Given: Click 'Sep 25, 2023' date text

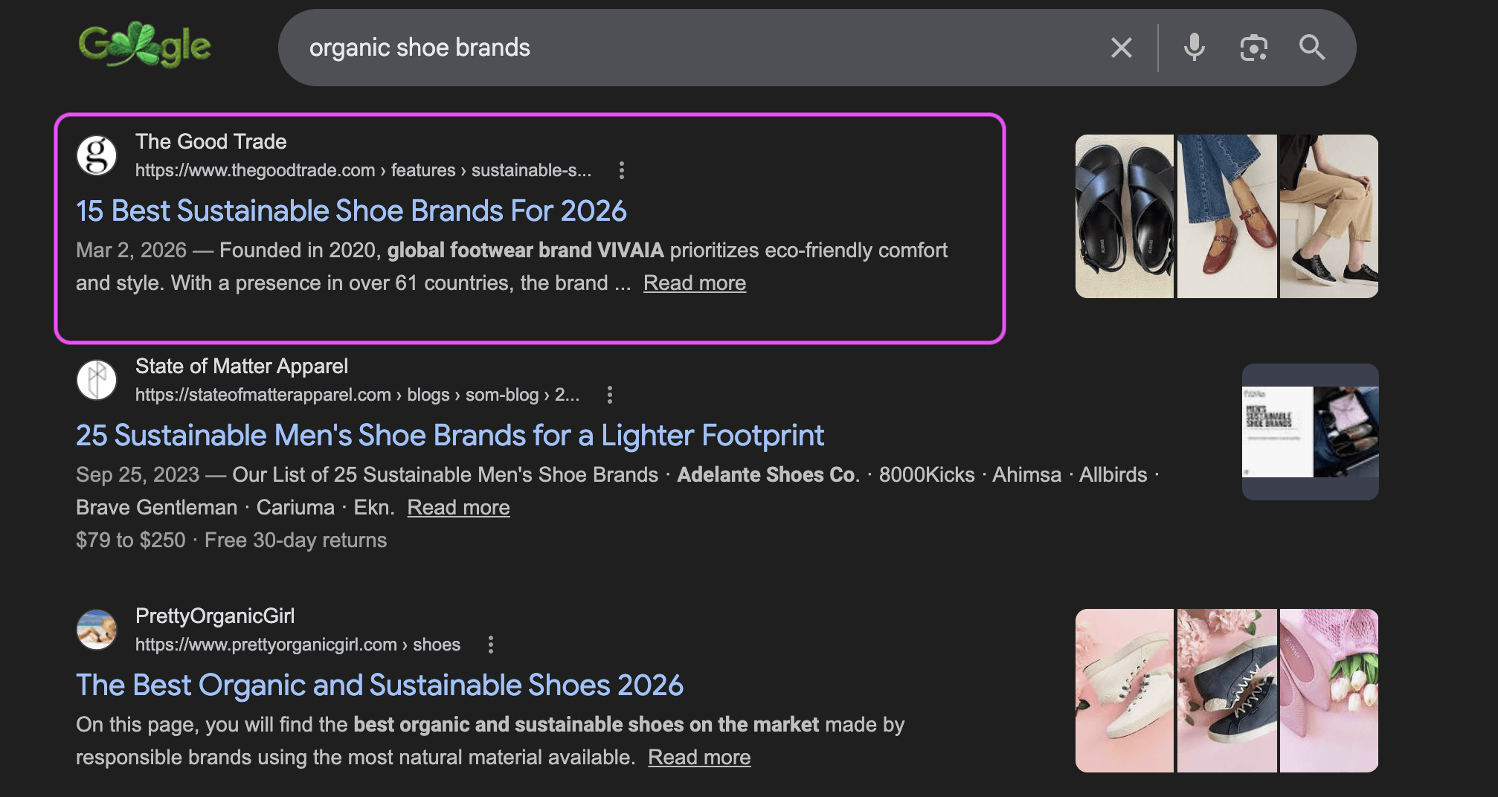Looking at the screenshot, I should coord(138,475).
